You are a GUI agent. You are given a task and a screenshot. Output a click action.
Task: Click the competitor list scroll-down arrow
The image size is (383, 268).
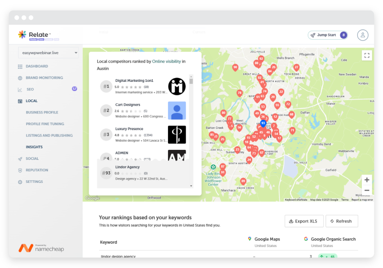[191, 186]
